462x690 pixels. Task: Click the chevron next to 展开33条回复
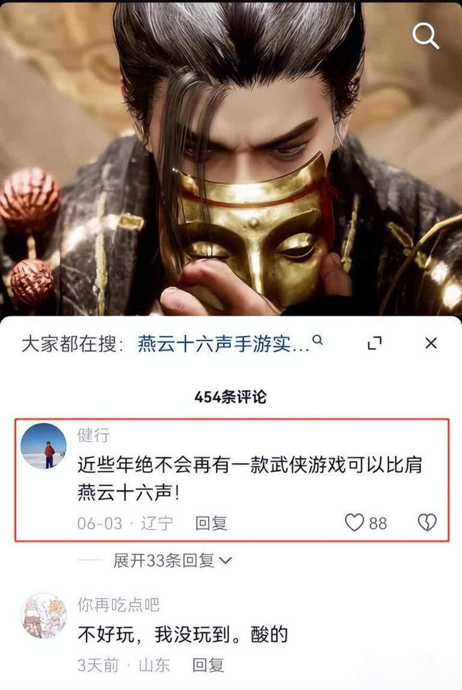pos(225,561)
